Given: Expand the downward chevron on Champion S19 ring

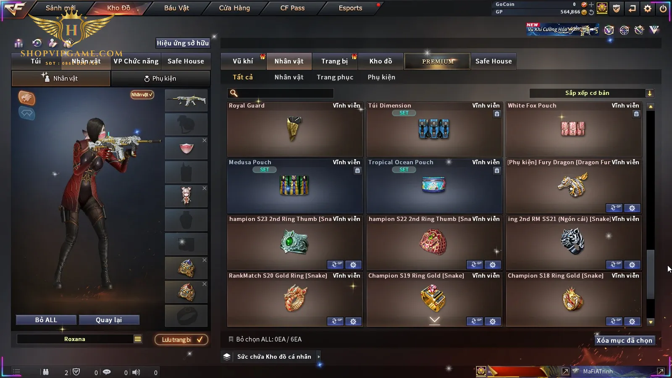Looking at the screenshot, I should 435,320.
